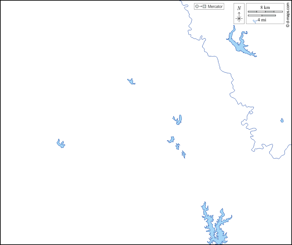Click the tiny lake at the eastern map edge

[282, 121]
